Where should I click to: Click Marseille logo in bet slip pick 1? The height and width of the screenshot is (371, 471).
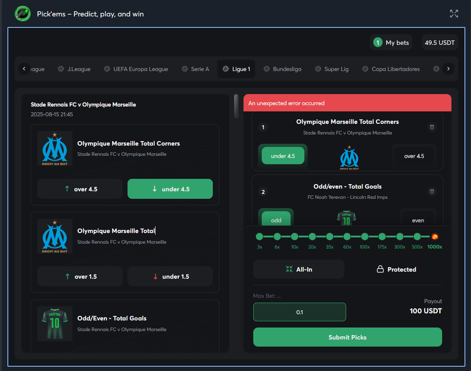pyautogui.click(x=349, y=158)
